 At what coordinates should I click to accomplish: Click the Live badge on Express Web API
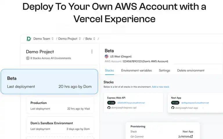111,103
